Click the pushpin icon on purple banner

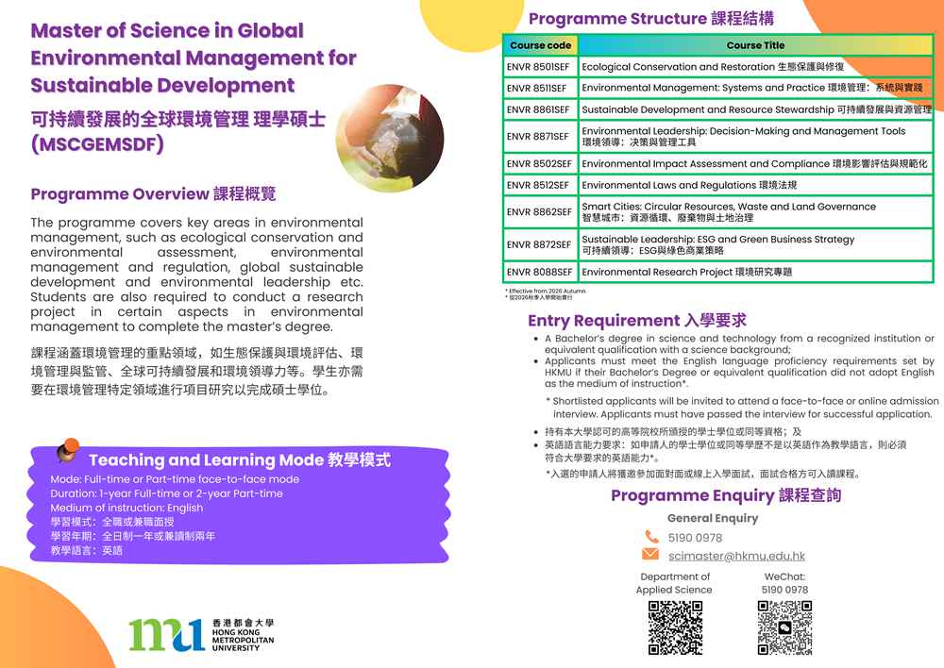(x=67, y=451)
